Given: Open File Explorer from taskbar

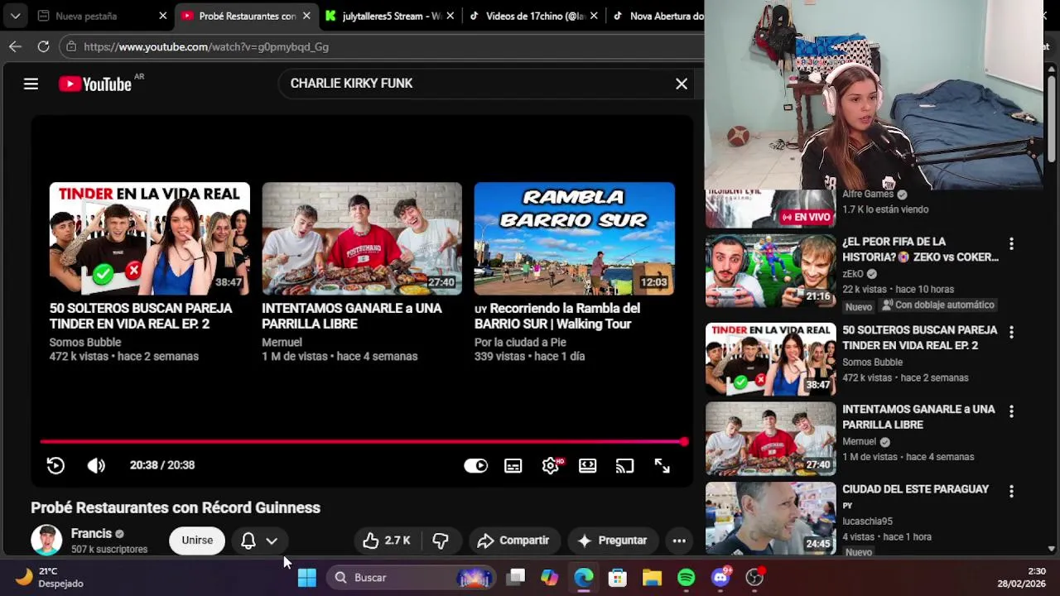Looking at the screenshot, I should coord(653,578).
